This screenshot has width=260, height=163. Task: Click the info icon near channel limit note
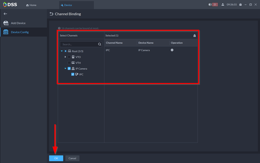(59, 28)
